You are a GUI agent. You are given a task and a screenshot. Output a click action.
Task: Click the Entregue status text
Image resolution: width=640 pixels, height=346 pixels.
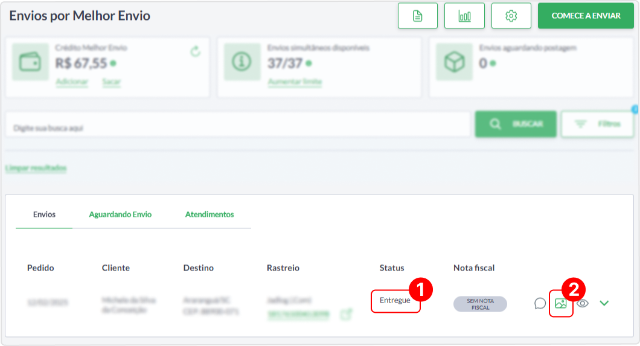[x=395, y=300]
